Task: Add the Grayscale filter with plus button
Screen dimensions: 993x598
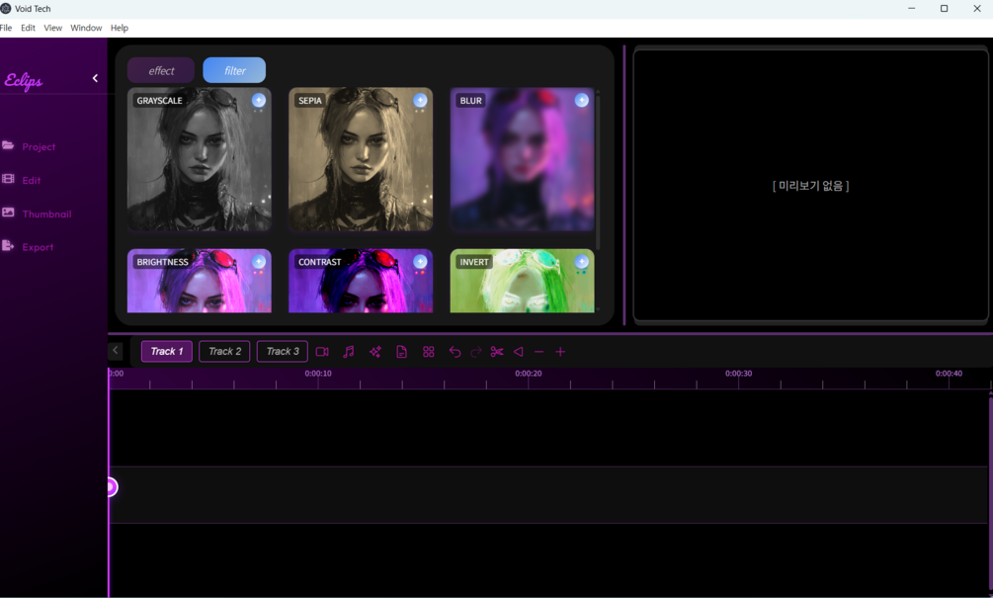Action: coord(259,100)
